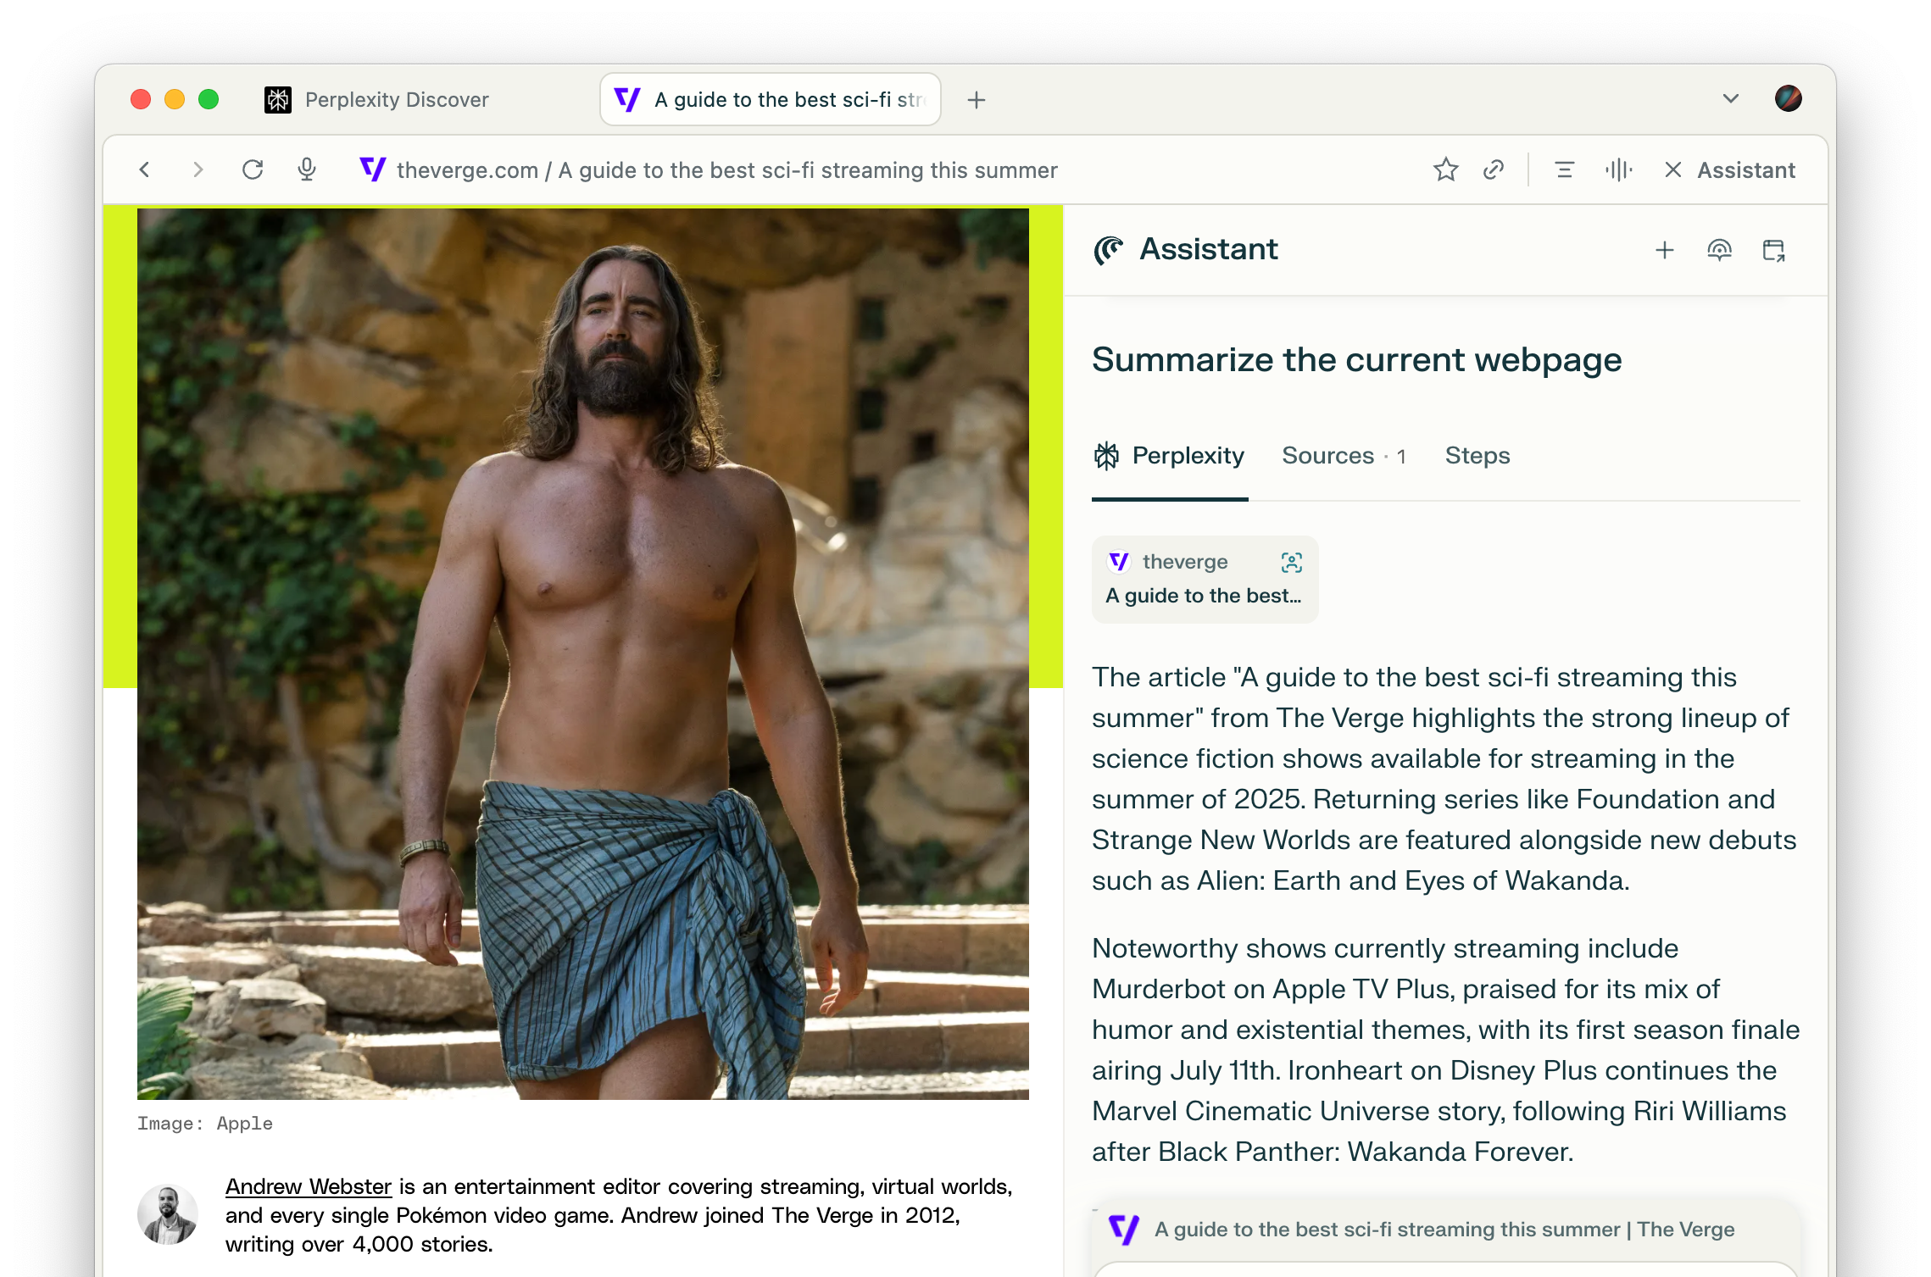Activate the voice waveform icon near Assistant

pos(1618,169)
